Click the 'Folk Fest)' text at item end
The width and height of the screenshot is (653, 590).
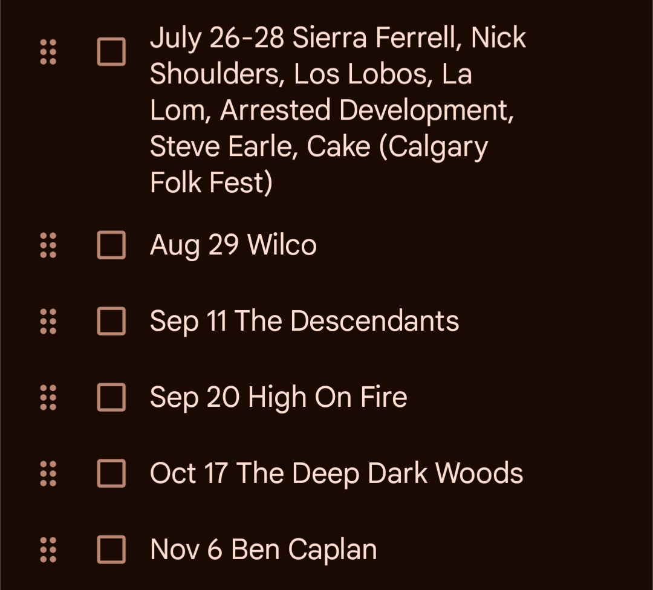pyautogui.click(x=211, y=183)
